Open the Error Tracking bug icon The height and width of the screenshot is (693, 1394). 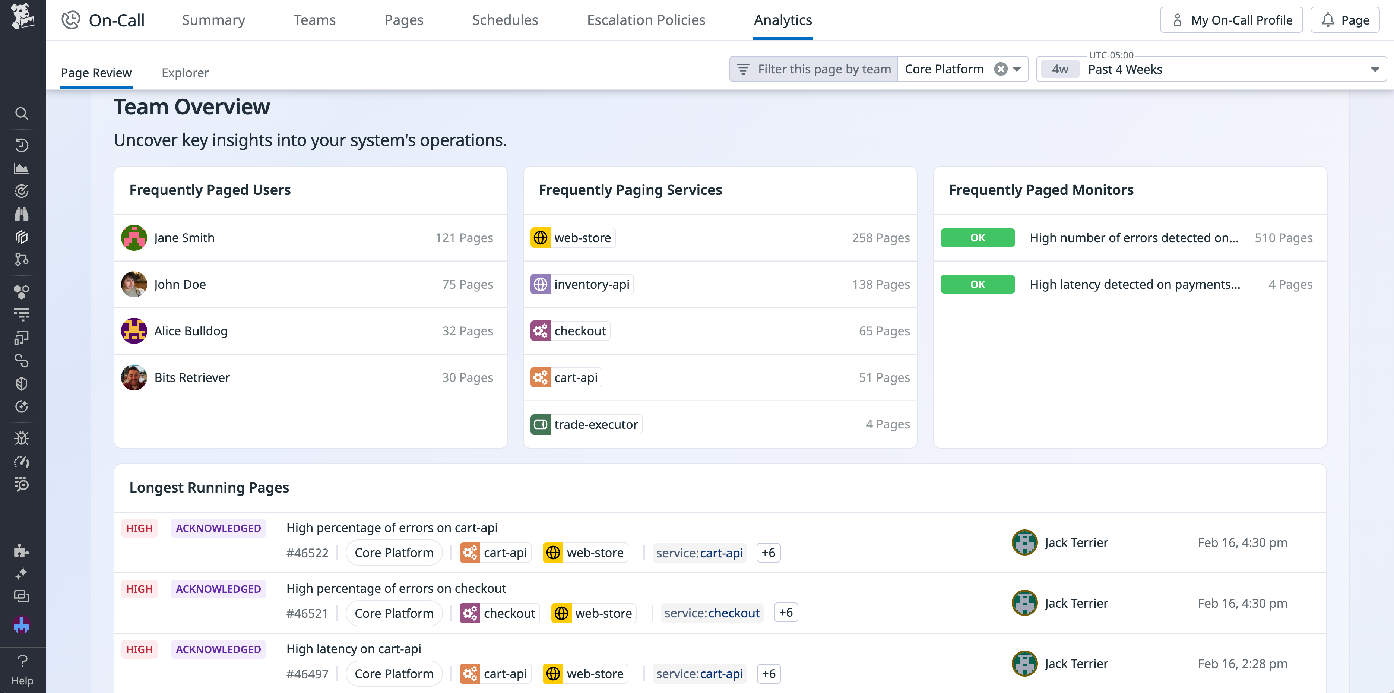pos(22,438)
